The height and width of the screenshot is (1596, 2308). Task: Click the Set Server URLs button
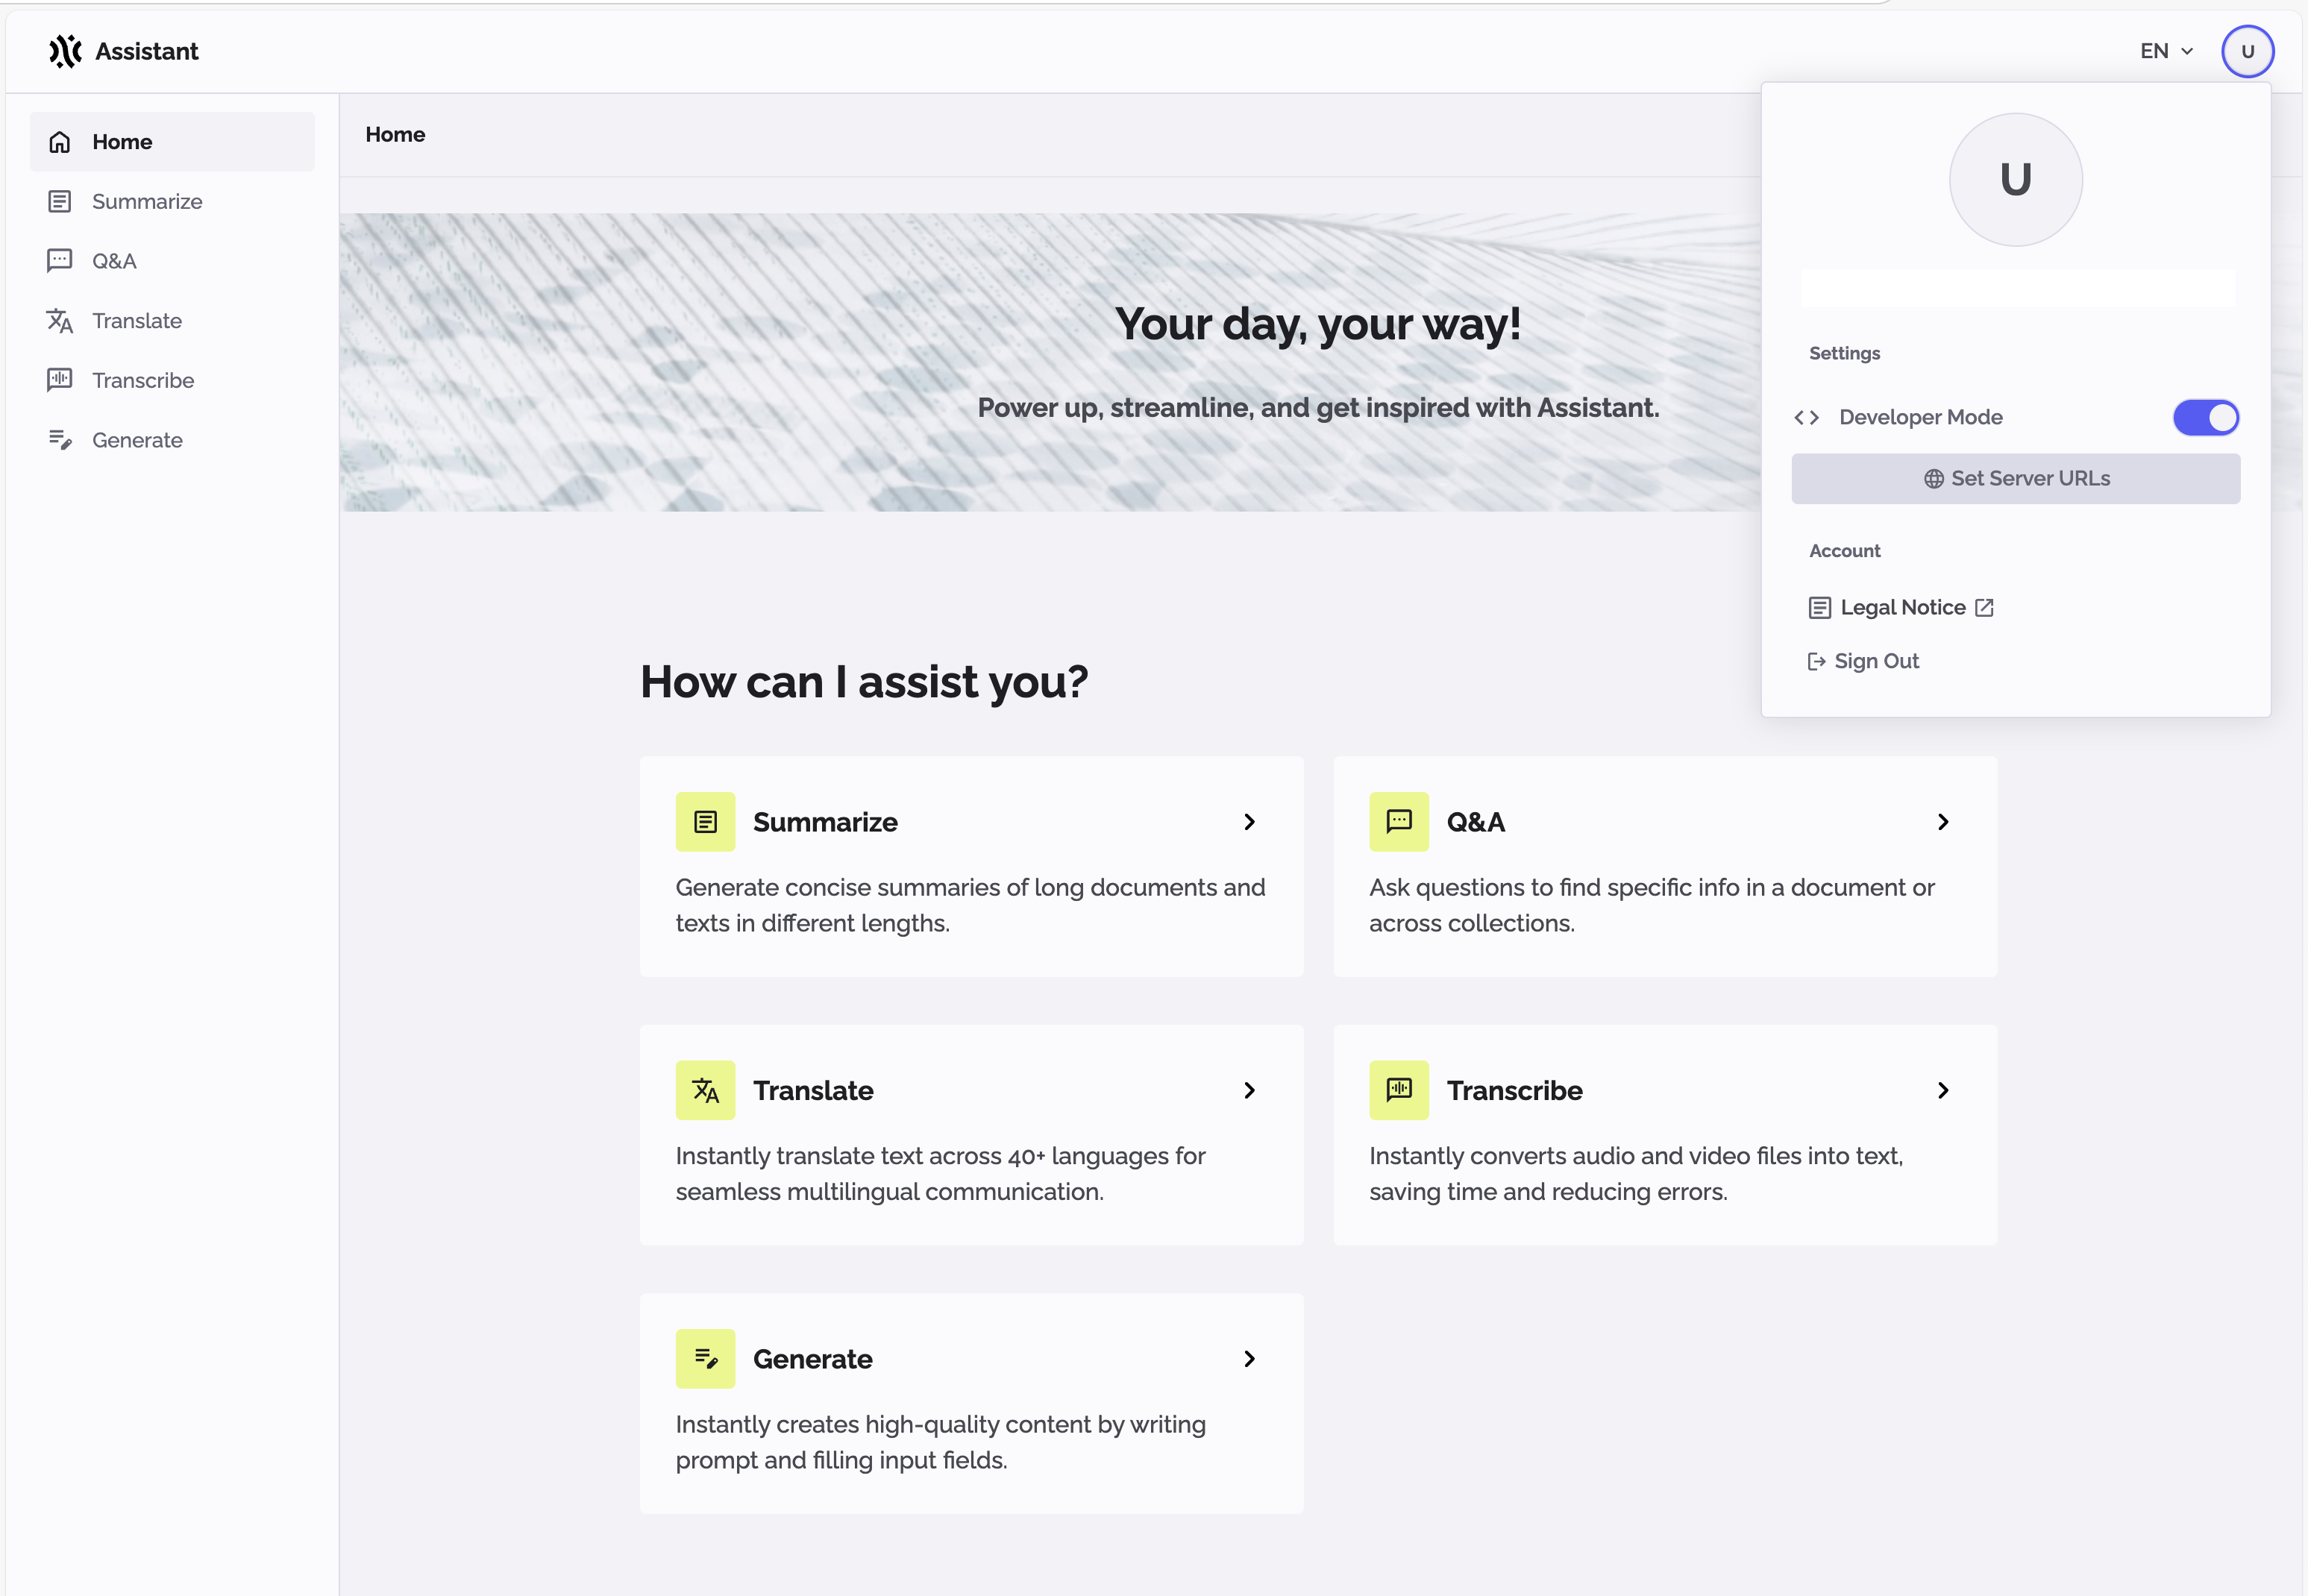(x=2015, y=479)
